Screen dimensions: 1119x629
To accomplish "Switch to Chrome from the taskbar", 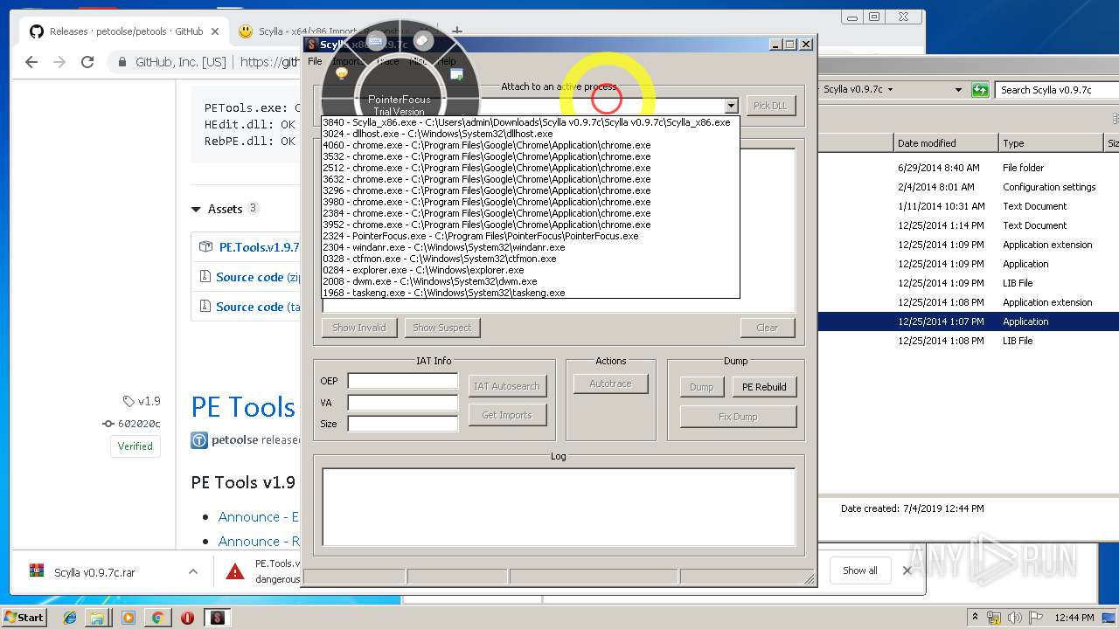I will coord(157,618).
